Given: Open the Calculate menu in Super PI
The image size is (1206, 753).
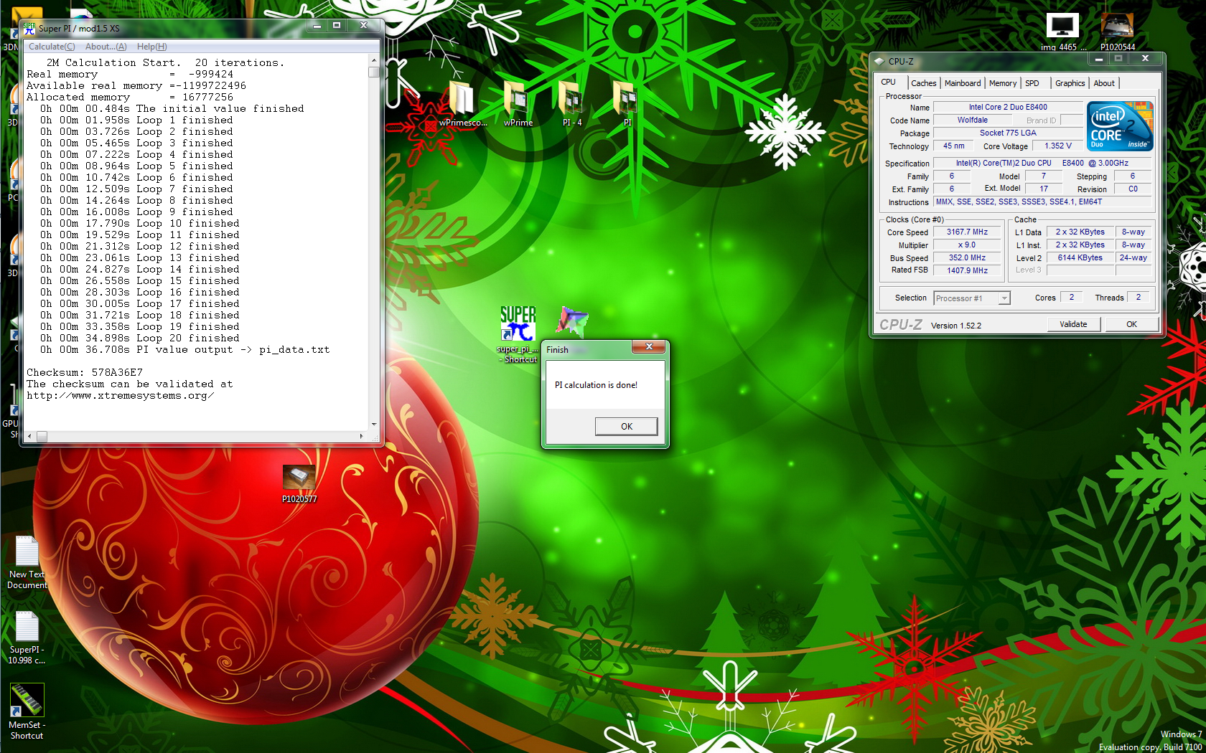Looking at the screenshot, I should [52, 47].
